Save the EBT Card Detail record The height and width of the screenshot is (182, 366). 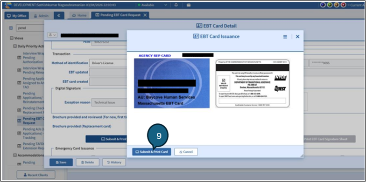click(61, 162)
